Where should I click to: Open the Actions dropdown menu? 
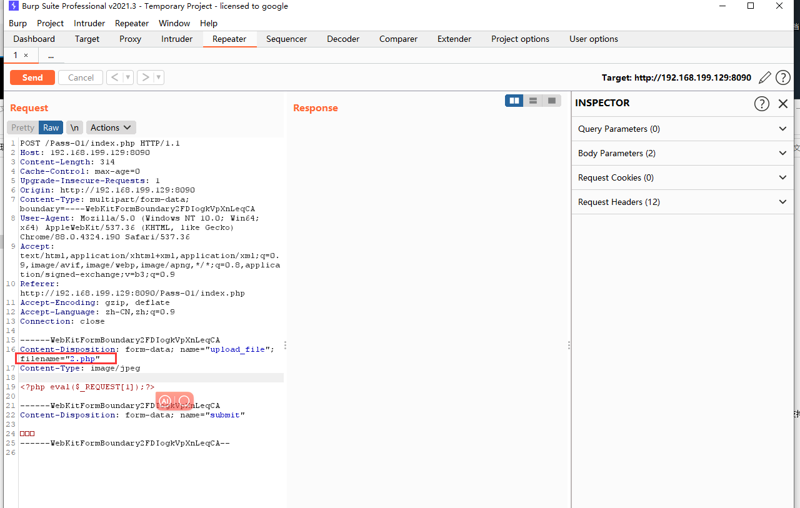point(111,127)
